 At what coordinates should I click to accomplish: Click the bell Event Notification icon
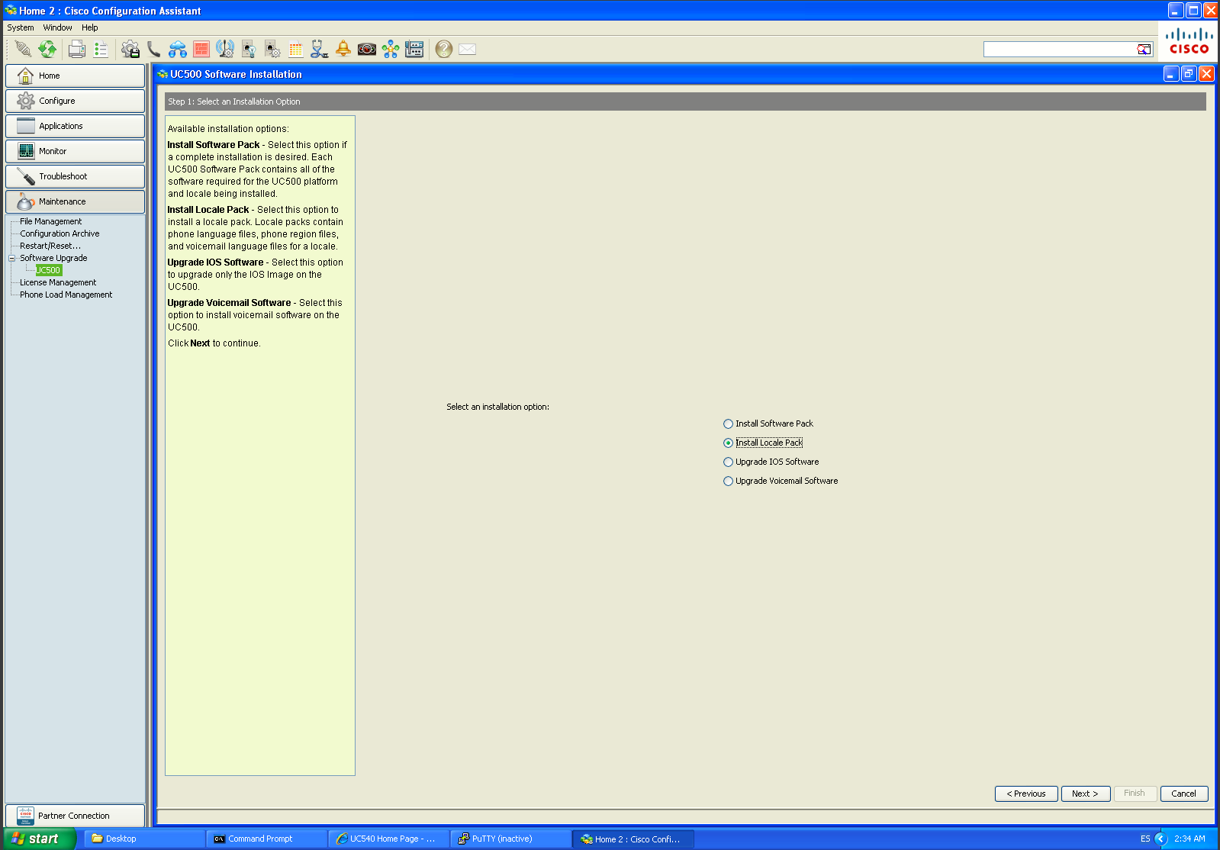343,49
